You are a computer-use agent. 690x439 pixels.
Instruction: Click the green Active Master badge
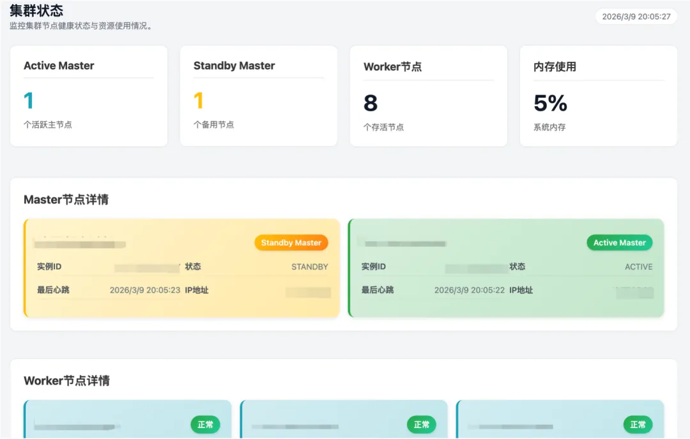[x=619, y=243]
